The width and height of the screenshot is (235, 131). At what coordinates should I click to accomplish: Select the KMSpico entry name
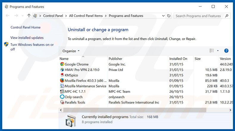tap(71, 75)
